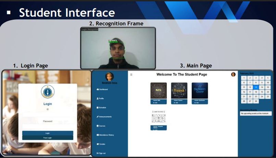Select day 3 in the calendar
This screenshot has height=158, width=276.
click(x=256, y=78)
